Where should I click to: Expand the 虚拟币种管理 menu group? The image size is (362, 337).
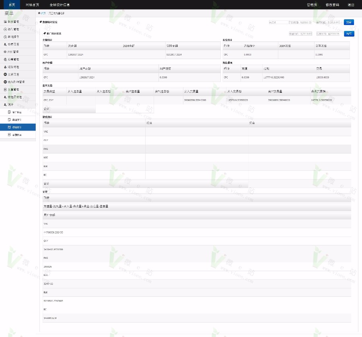click(x=16, y=82)
